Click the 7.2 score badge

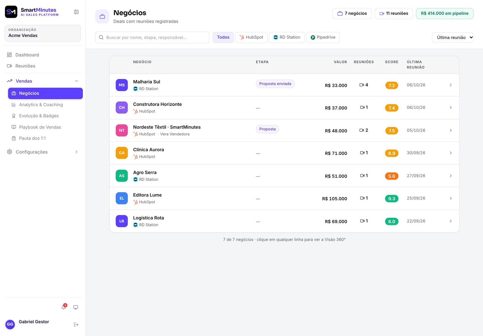pos(392,85)
